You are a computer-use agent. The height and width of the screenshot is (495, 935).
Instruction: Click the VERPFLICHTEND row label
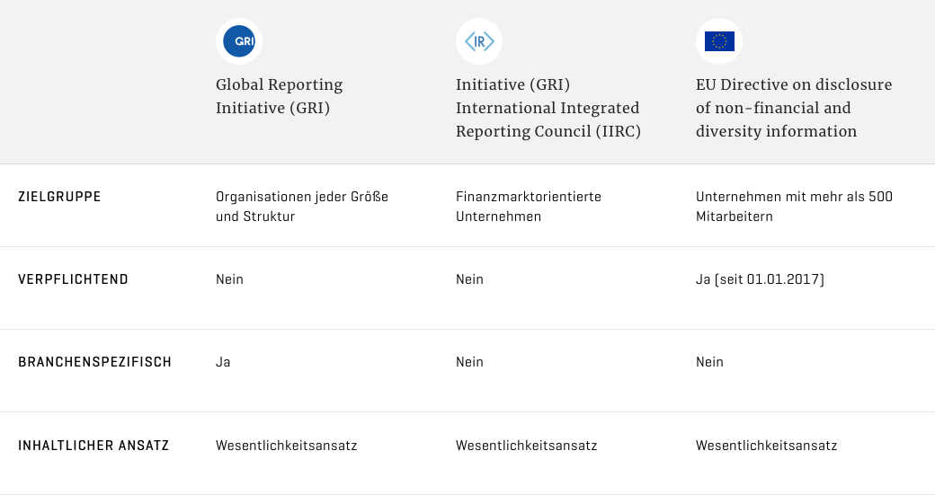(x=73, y=279)
